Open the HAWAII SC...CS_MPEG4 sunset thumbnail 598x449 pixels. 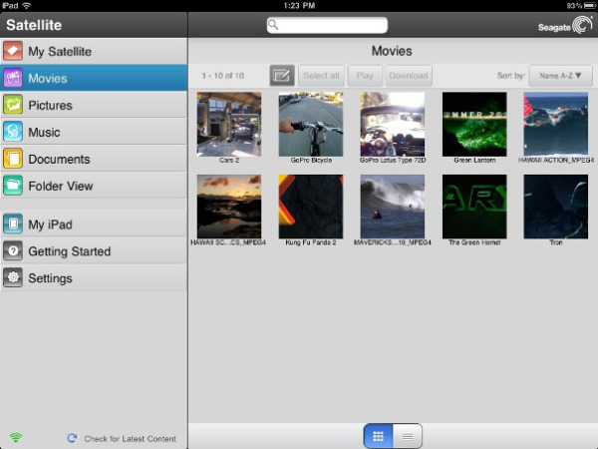[229, 207]
